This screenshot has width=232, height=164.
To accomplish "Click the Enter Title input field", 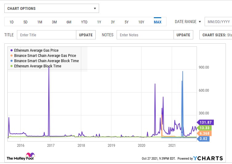I will pyautogui.click(x=46, y=35).
